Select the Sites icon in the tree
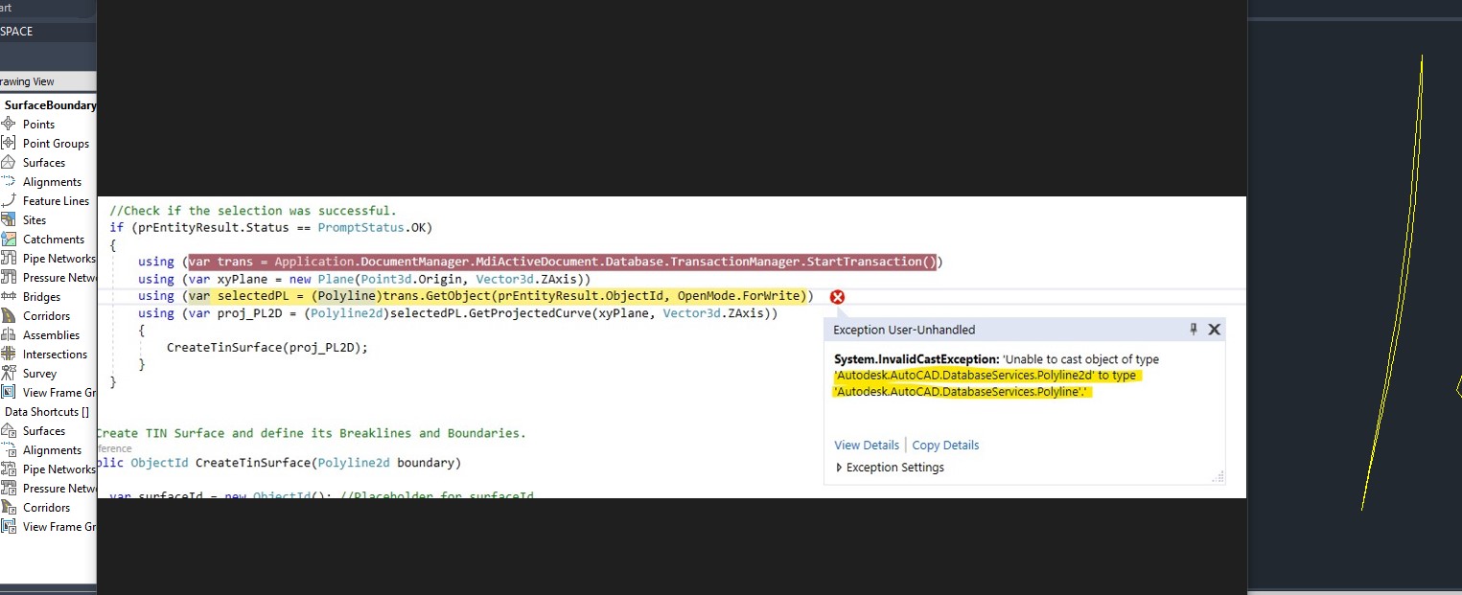This screenshot has height=595, width=1462. [9, 219]
